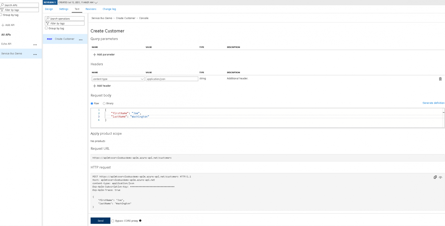Click the Generate definition link
This screenshot has width=445, height=226.
433,103
